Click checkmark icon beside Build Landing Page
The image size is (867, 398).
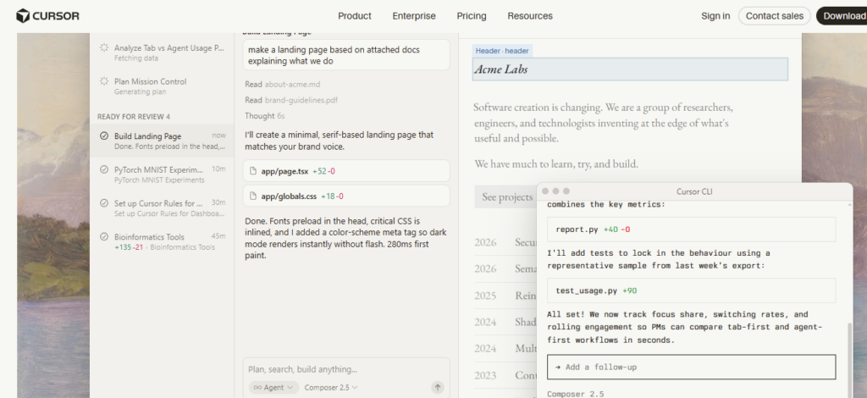pyautogui.click(x=104, y=136)
